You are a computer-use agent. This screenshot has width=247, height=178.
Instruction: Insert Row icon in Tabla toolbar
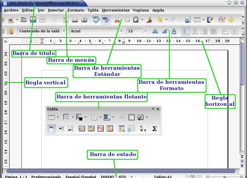pos(82,129)
